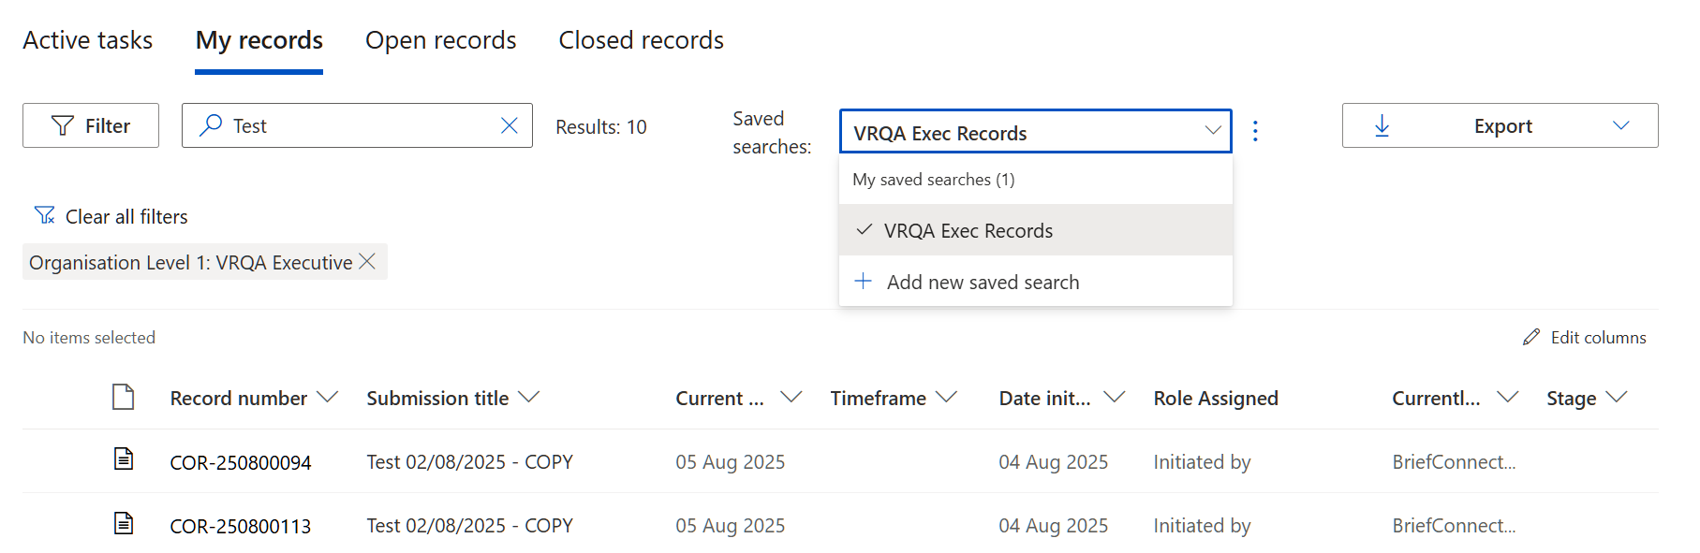Open more options for saved searches
The image size is (1700, 553).
(x=1255, y=131)
